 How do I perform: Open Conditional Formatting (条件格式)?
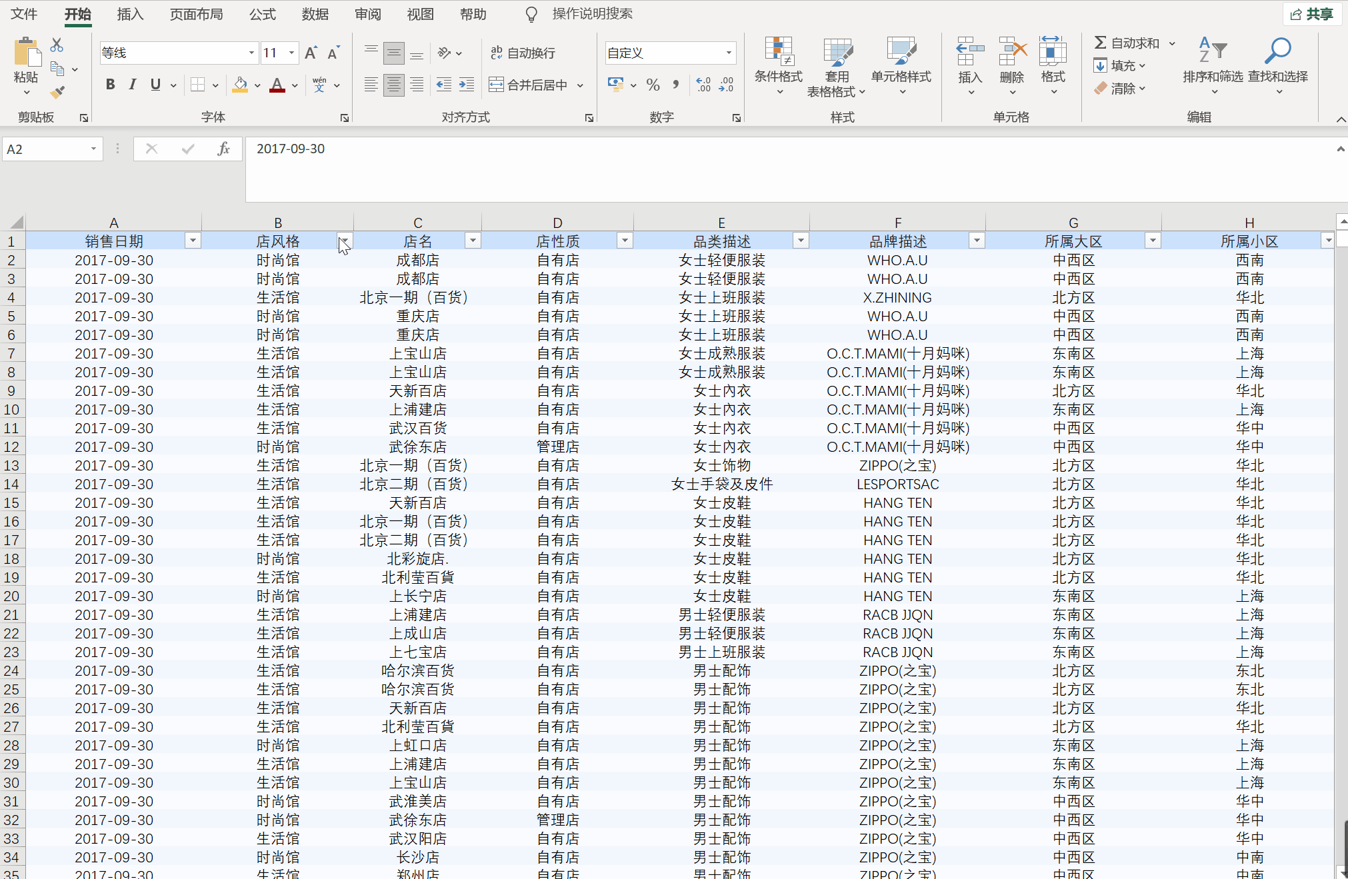(x=779, y=65)
